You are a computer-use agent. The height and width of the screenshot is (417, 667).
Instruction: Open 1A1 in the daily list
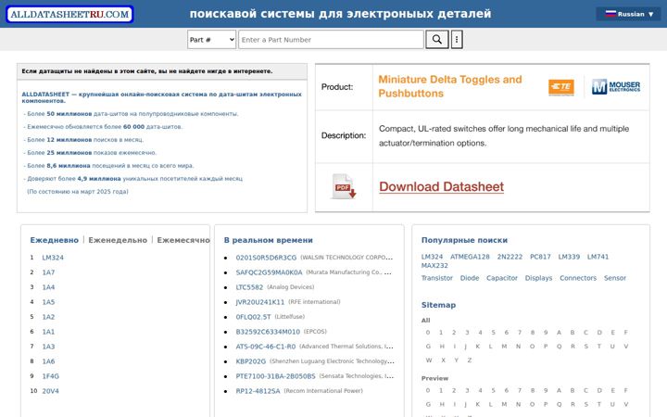coord(48,332)
